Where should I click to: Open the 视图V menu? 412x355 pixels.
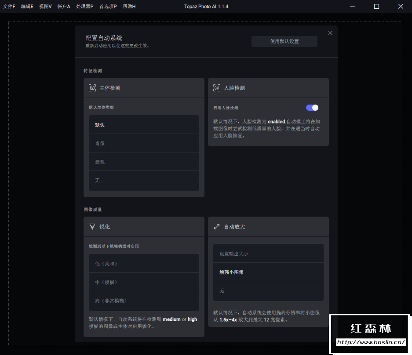[45, 6]
